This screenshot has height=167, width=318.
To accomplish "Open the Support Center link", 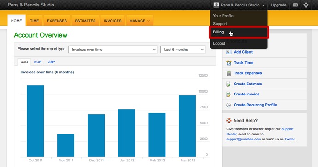I will pyautogui.click(x=287, y=129).
